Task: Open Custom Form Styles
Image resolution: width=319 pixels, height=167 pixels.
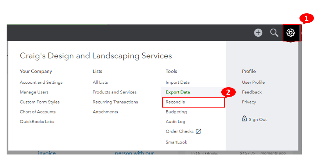Action: click(x=39, y=102)
